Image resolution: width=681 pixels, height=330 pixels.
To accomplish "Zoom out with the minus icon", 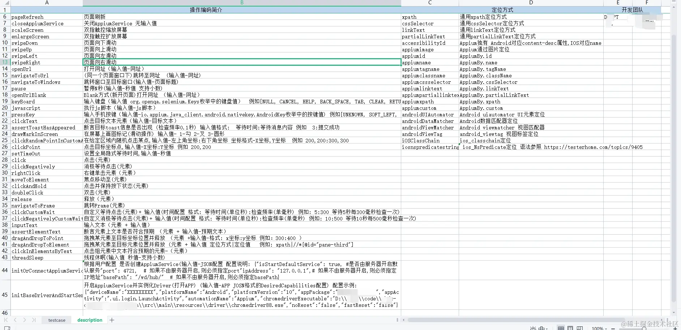I will coord(613,328).
